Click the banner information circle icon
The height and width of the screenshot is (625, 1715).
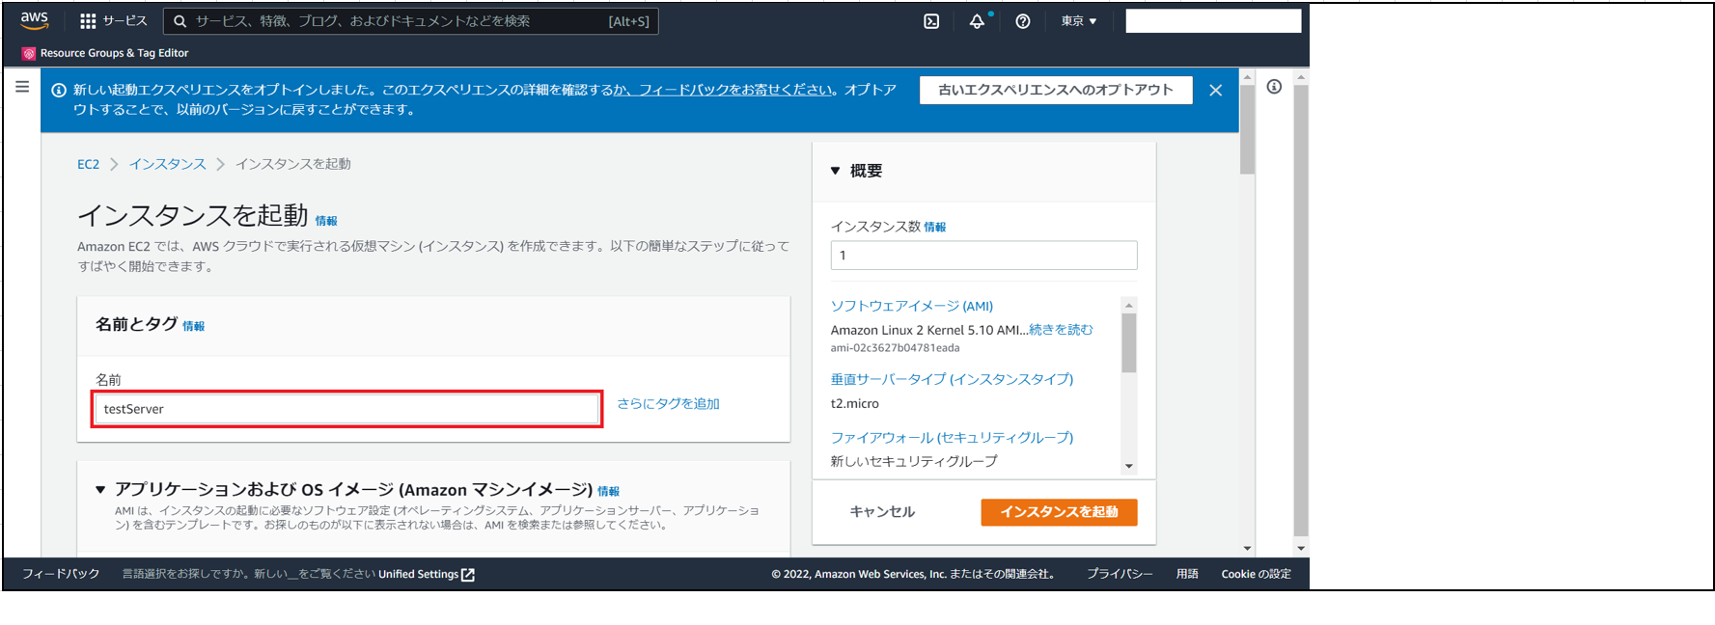pyautogui.click(x=59, y=90)
